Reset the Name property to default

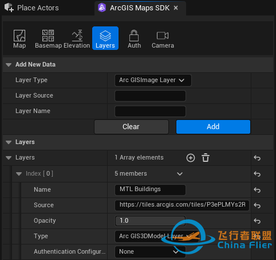pos(257,190)
